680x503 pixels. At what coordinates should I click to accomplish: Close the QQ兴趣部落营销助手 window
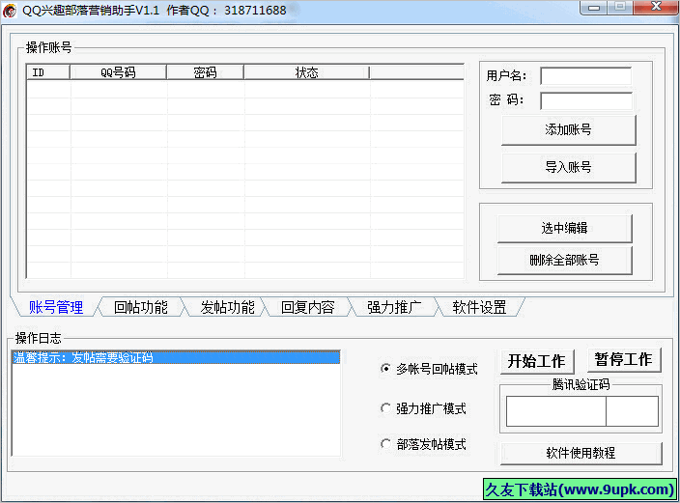656,8
